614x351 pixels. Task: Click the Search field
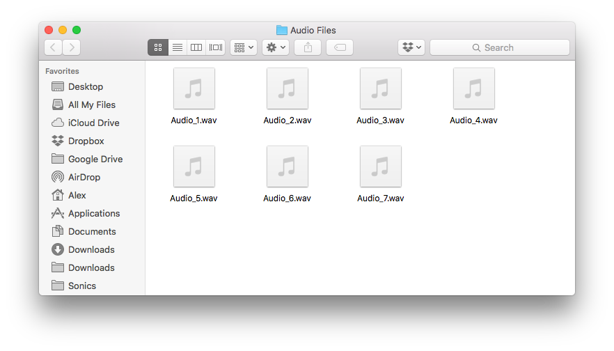tap(500, 47)
